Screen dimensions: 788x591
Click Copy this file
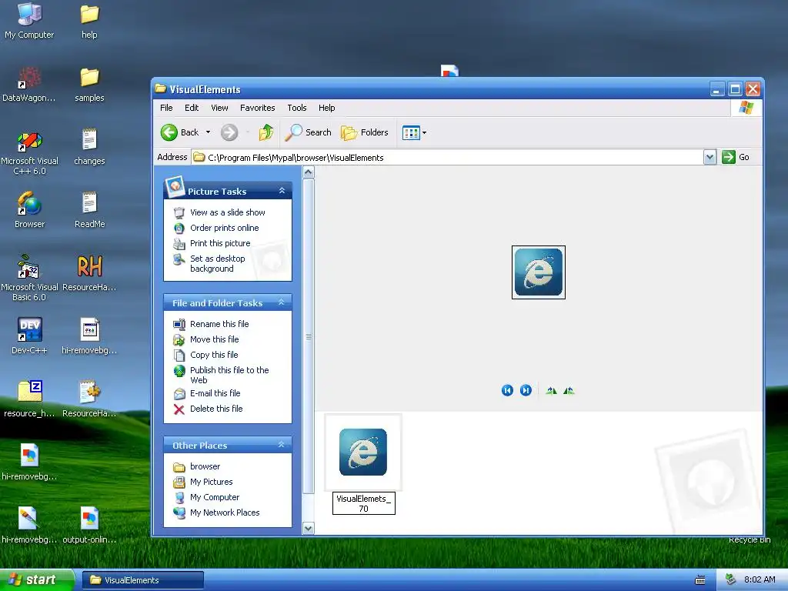click(x=214, y=355)
